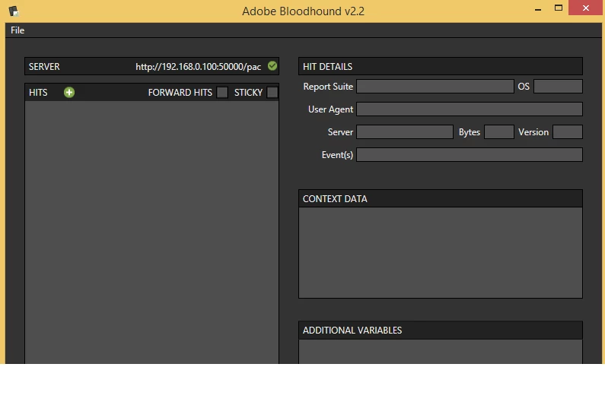Click inside the Hits list panel

tap(151, 232)
